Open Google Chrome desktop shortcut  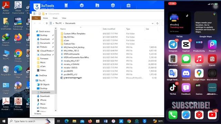[18, 55]
